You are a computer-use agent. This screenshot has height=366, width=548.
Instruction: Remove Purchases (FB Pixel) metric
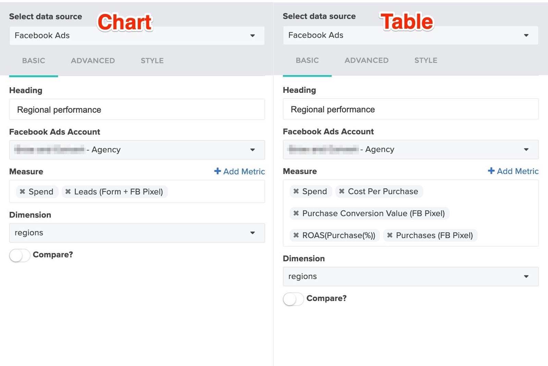coord(390,235)
